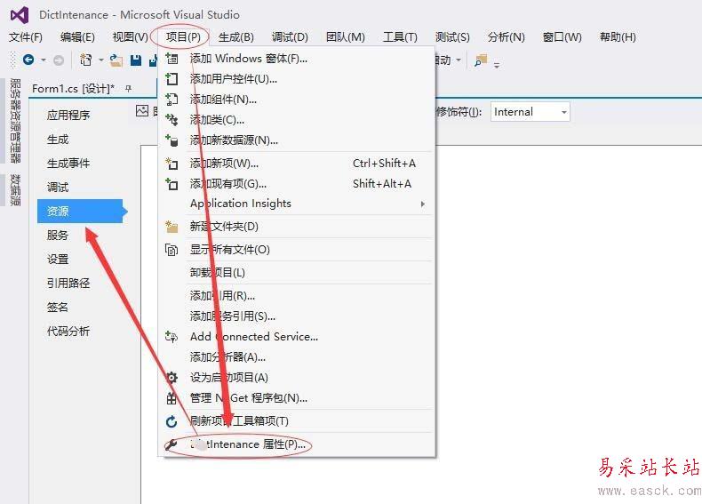Click the Add Class icon
This screenshot has width=702, height=504.
coord(172,120)
